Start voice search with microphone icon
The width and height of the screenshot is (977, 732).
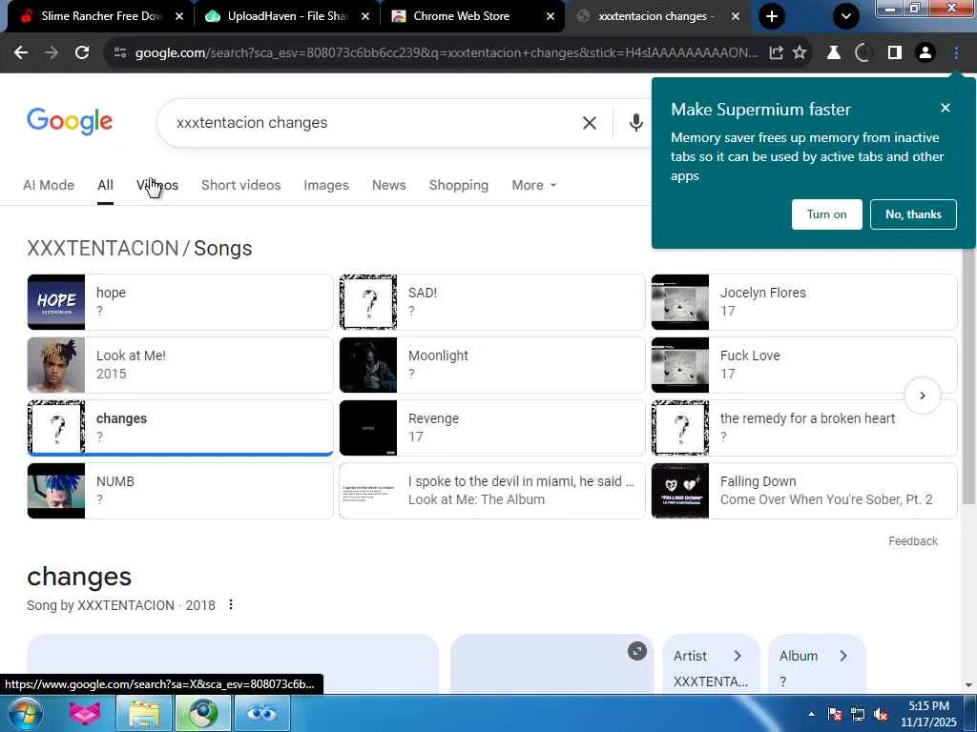pyautogui.click(x=635, y=123)
